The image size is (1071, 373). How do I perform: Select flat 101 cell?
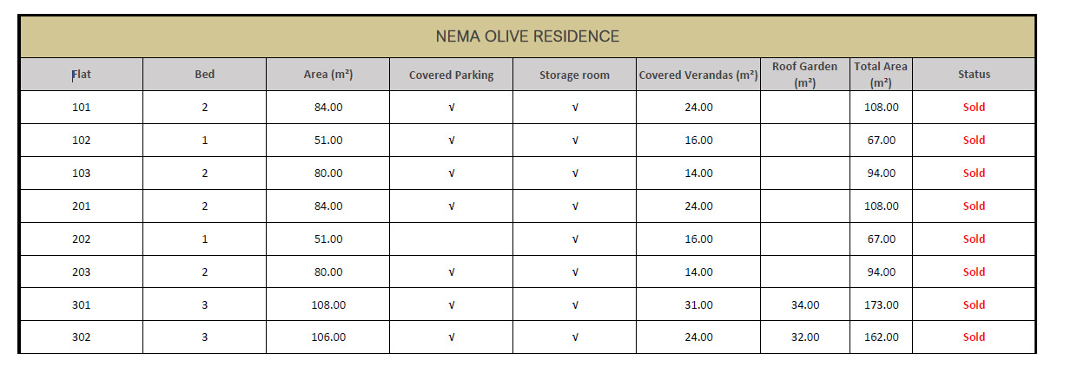[x=82, y=108]
